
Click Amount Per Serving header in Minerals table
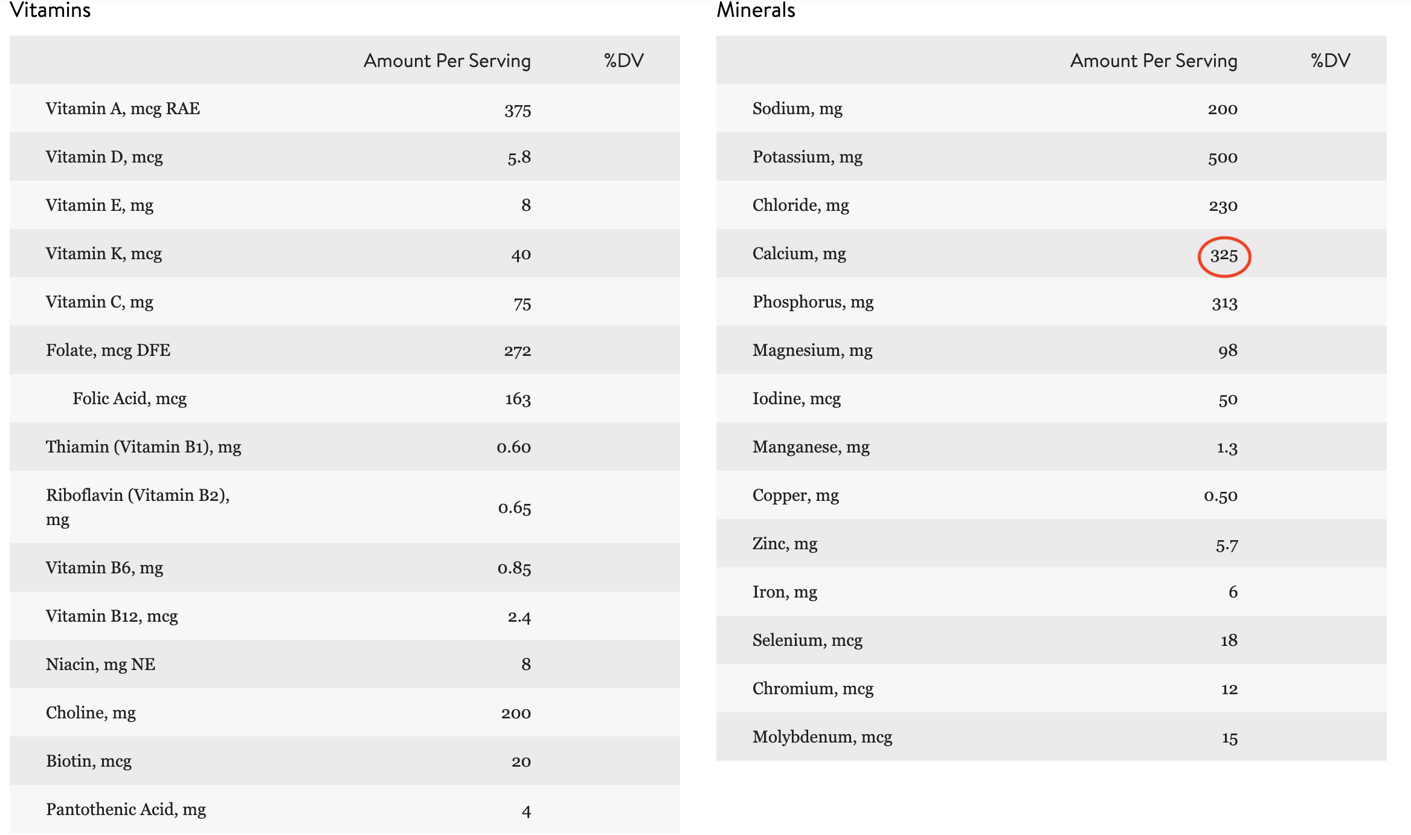click(x=1154, y=60)
